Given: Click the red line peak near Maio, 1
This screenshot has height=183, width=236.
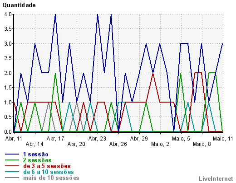Looking at the screenshot, I should pos(153,74).
